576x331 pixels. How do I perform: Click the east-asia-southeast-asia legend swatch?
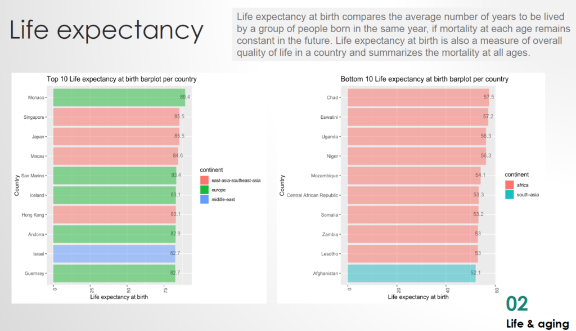204,180
